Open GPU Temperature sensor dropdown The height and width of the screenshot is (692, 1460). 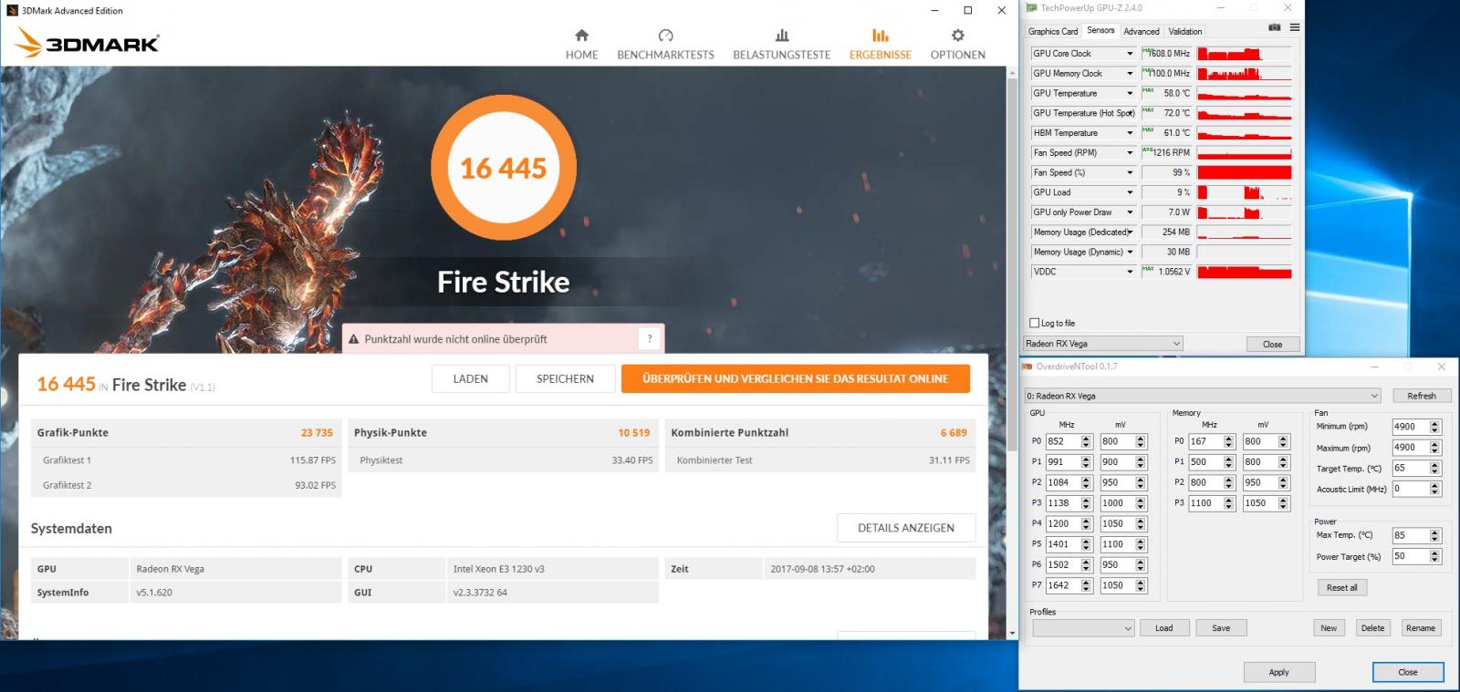point(1130,93)
